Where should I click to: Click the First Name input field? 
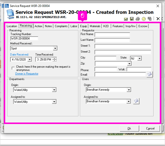pyautogui.click(x=112, y=35)
